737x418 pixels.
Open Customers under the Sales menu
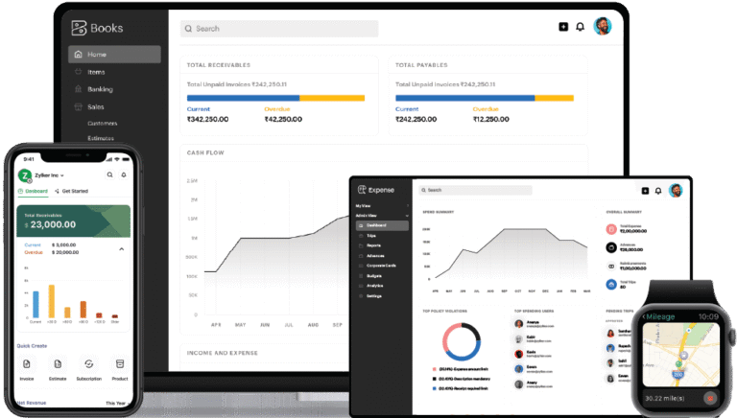pos(103,123)
